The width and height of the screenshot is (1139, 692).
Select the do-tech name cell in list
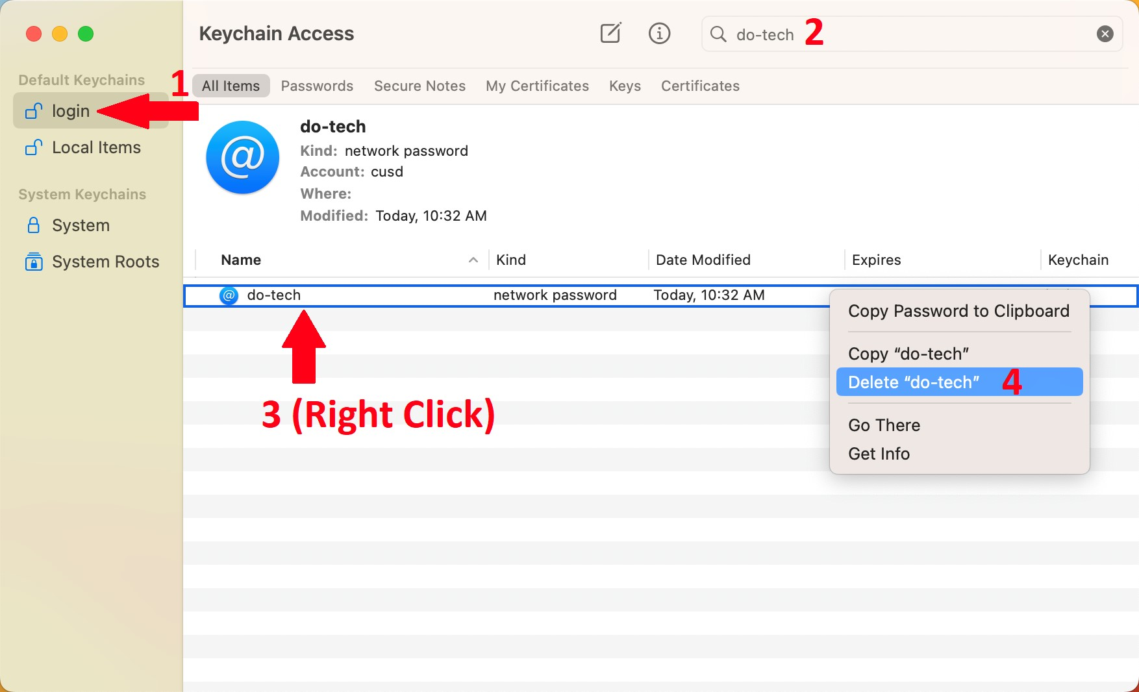pyautogui.click(x=274, y=295)
